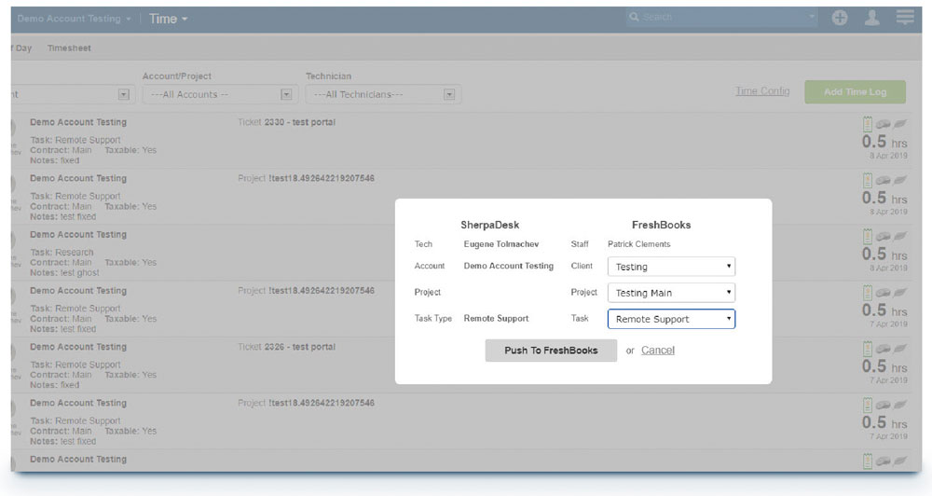Viewport: 932px width, 496px height.
Task: Open the hamburger menu icon in the header
Action: click(x=904, y=18)
